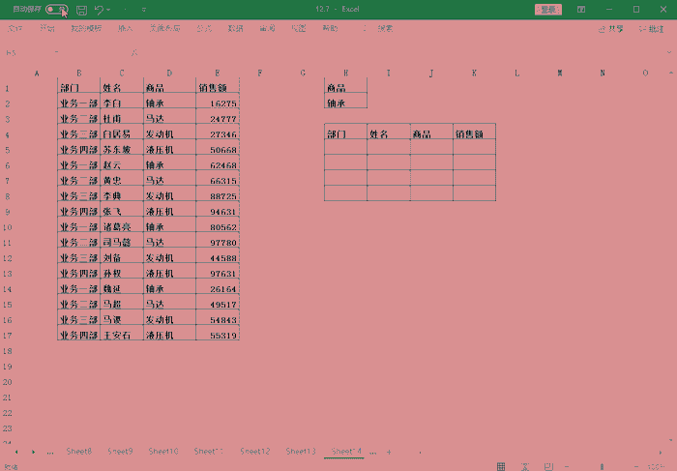Open the ribbon display options icon

click(580, 9)
